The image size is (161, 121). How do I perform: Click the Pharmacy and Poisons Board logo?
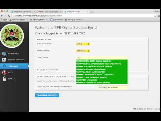point(12,36)
